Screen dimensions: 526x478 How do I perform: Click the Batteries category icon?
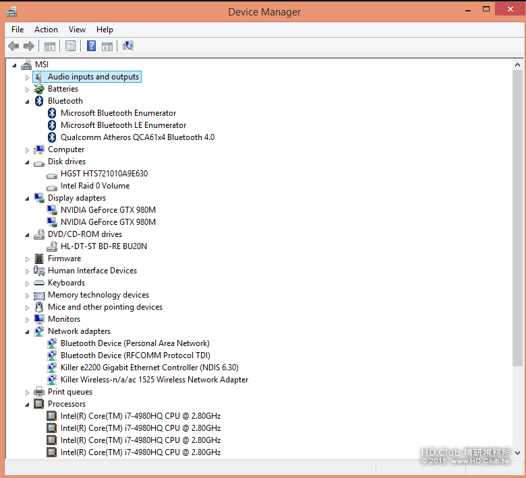pyautogui.click(x=39, y=89)
